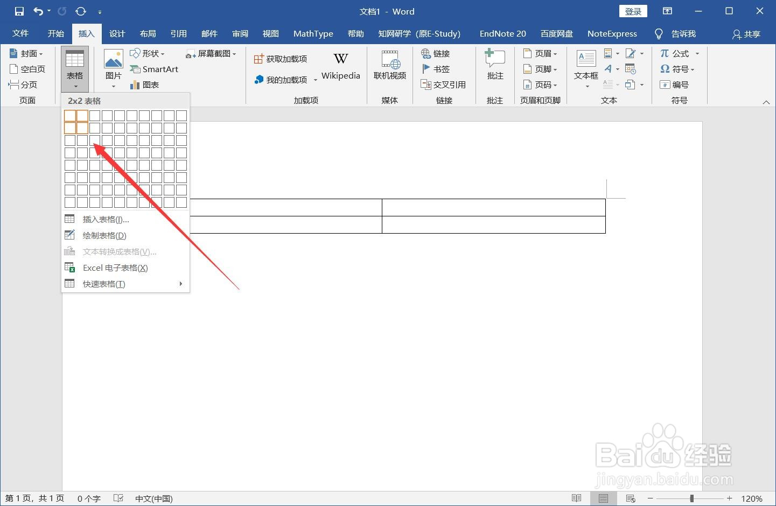Open Cover Page (封面) dropdown
Image resolution: width=776 pixels, height=506 pixels.
26,53
